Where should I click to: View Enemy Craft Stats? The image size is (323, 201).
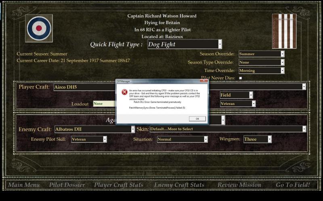tap(179, 185)
